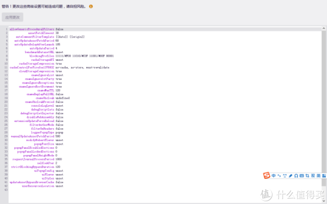Open the omega special-symbols icon

click(x=296, y=176)
